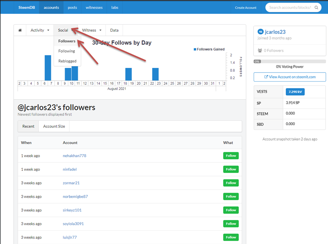Open the Social dropdown menu
Viewport: 328px width, 244px height.
point(65,30)
